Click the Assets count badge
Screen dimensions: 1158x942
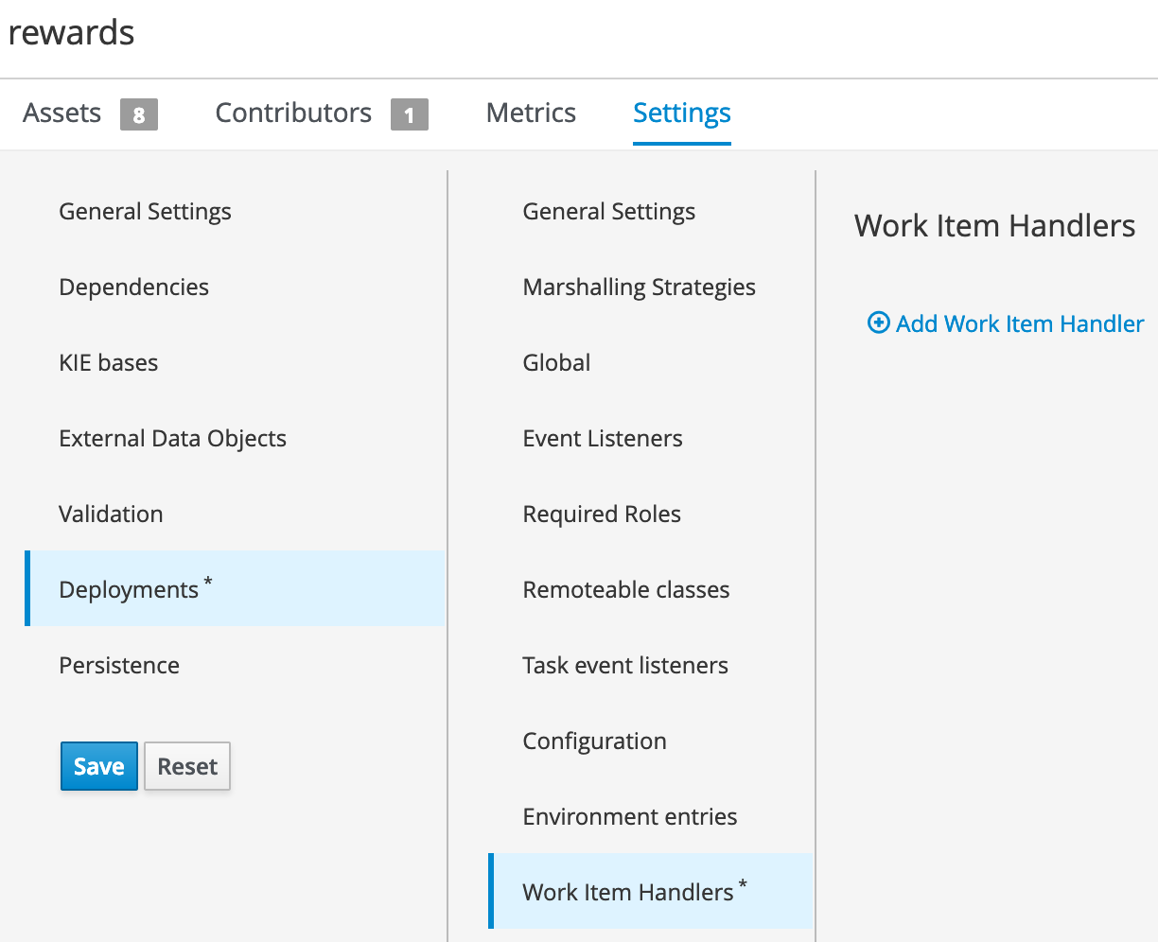tap(139, 114)
